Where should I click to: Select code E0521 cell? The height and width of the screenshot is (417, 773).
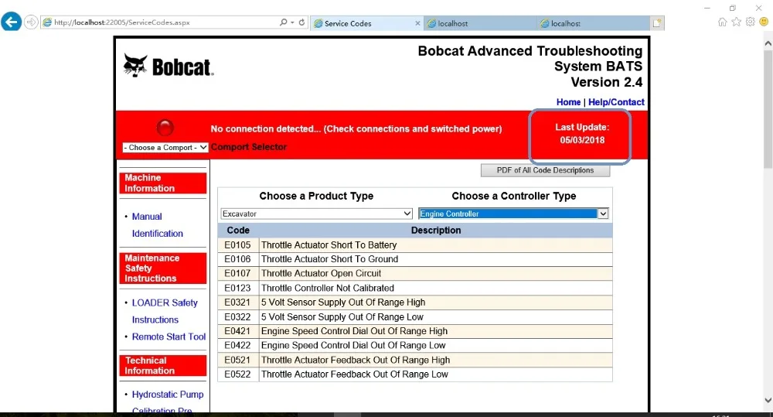[237, 360]
